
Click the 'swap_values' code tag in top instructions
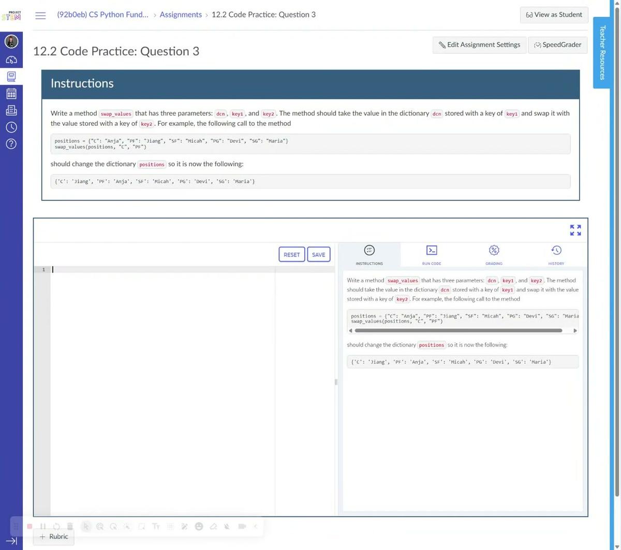point(116,113)
